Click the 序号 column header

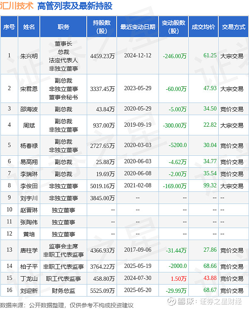[x=9, y=27]
